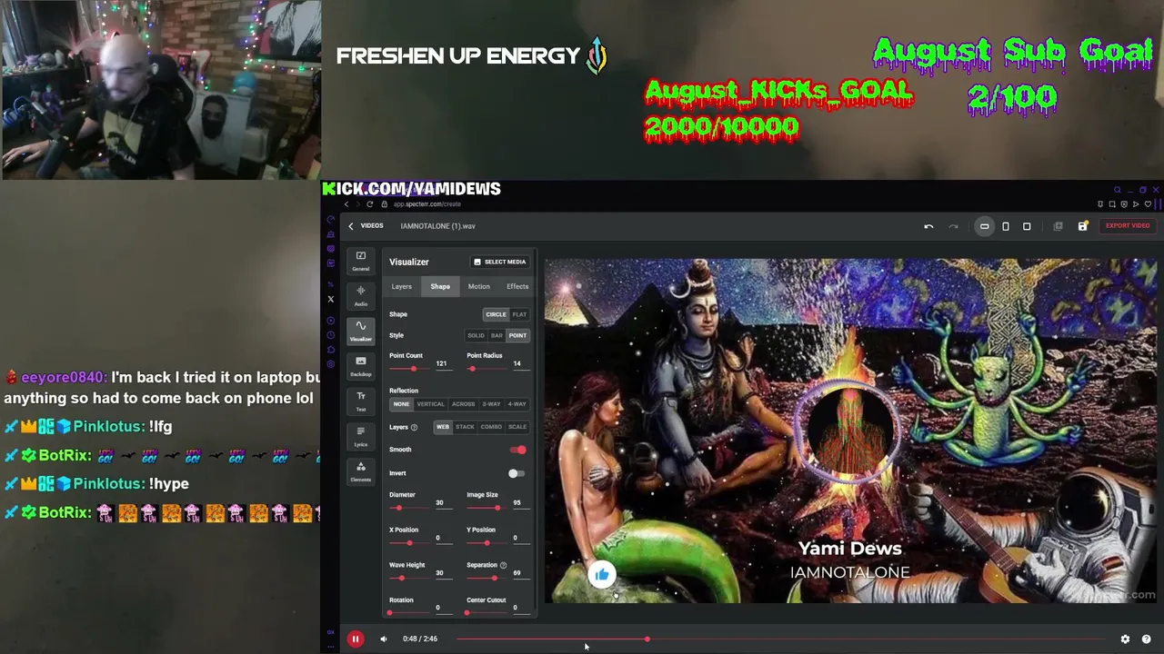This screenshot has height=654, width=1164.
Task: Click the thumbs-up icon on preview
Action: pyautogui.click(x=602, y=574)
